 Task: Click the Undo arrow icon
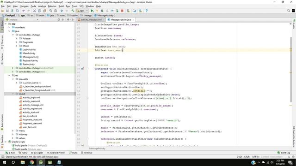tap(24, 11)
